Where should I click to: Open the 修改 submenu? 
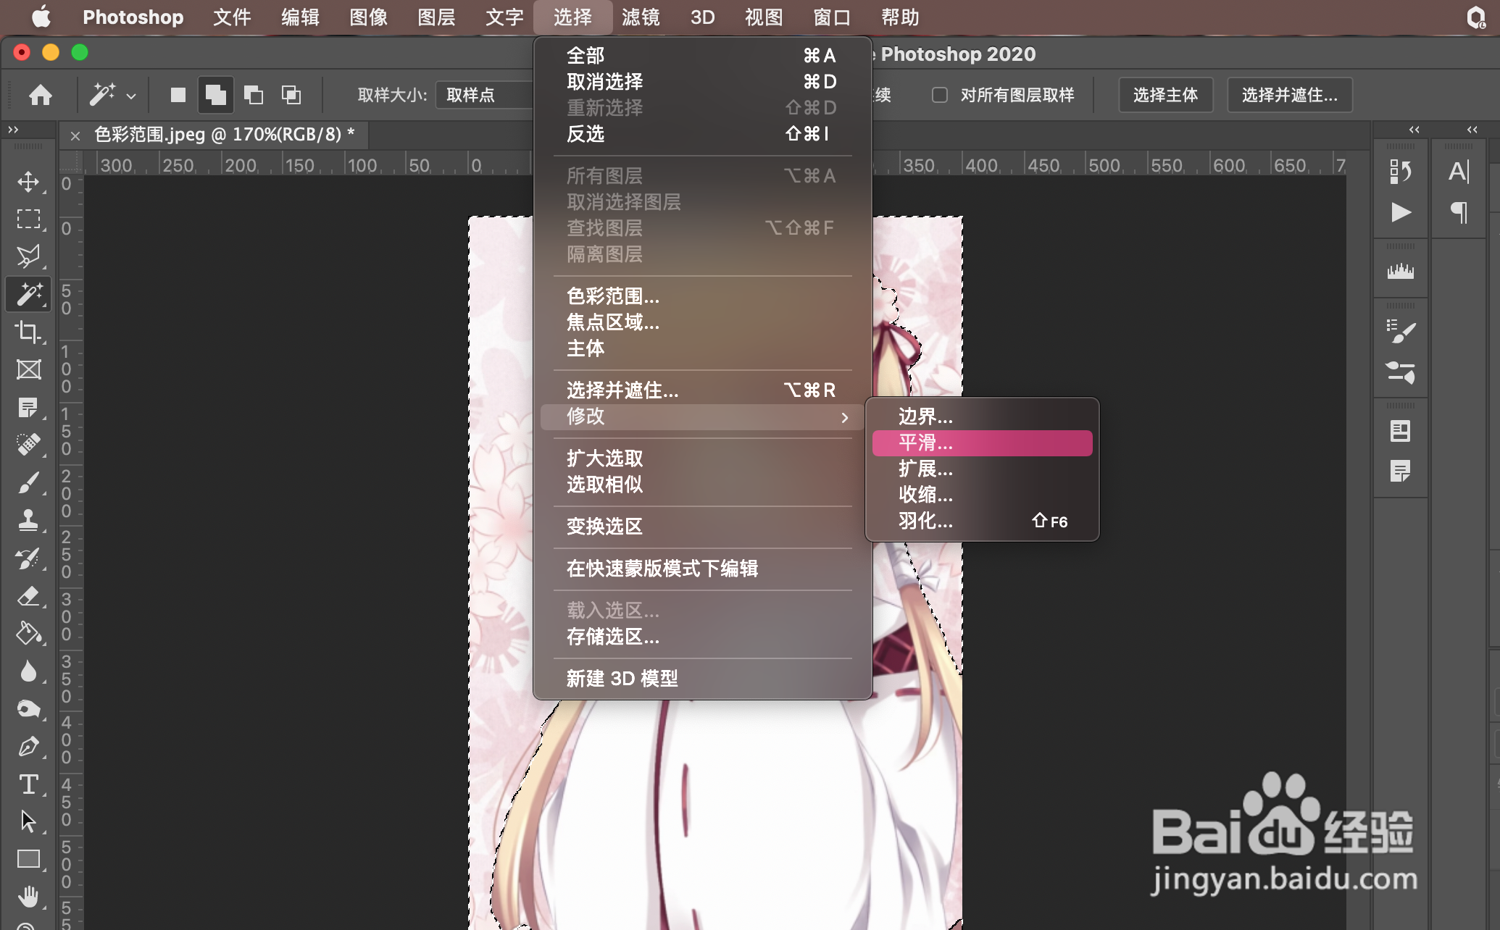702,416
